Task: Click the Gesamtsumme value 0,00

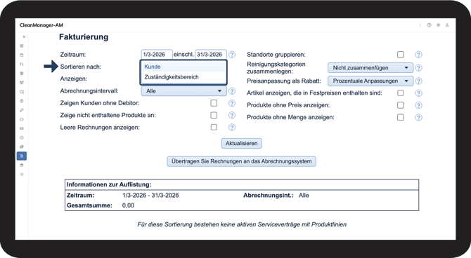Action: pos(128,205)
